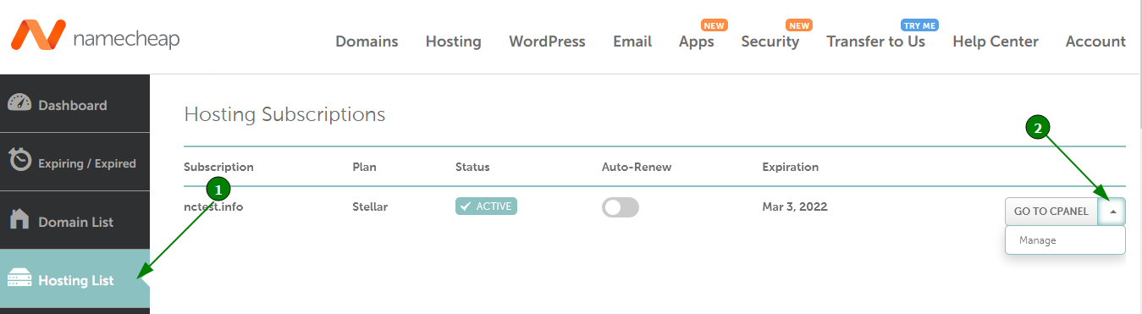Image resolution: width=1142 pixels, height=314 pixels.
Task: Click the ACTIVE status checkmark badge
Action: click(486, 207)
